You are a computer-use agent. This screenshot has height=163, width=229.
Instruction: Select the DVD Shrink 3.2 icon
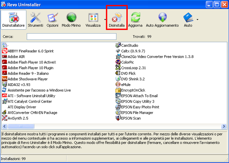click(x=118, y=79)
